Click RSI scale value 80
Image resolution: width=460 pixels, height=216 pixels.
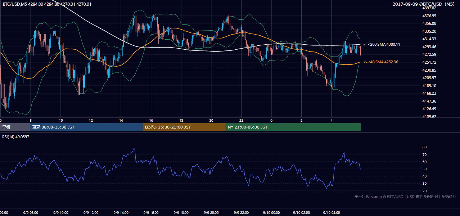click(424, 147)
